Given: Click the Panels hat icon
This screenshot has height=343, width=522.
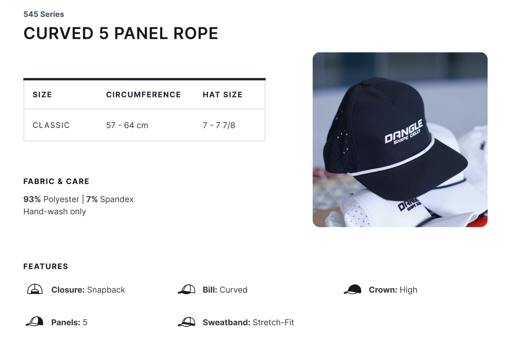Looking at the screenshot, I should [x=35, y=321].
